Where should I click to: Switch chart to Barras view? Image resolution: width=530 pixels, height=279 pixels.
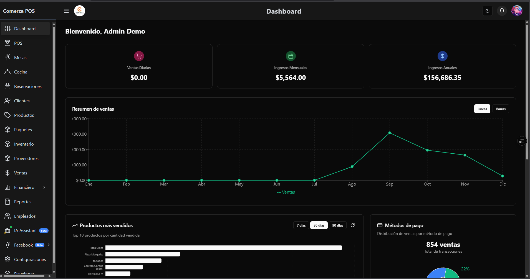pyautogui.click(x=501, y=109)
